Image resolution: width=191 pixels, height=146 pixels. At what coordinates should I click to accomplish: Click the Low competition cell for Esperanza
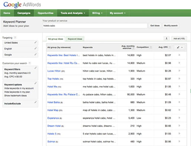139,118
